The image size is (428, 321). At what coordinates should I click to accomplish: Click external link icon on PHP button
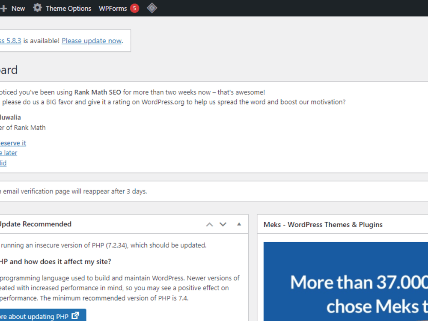point(75,316)
